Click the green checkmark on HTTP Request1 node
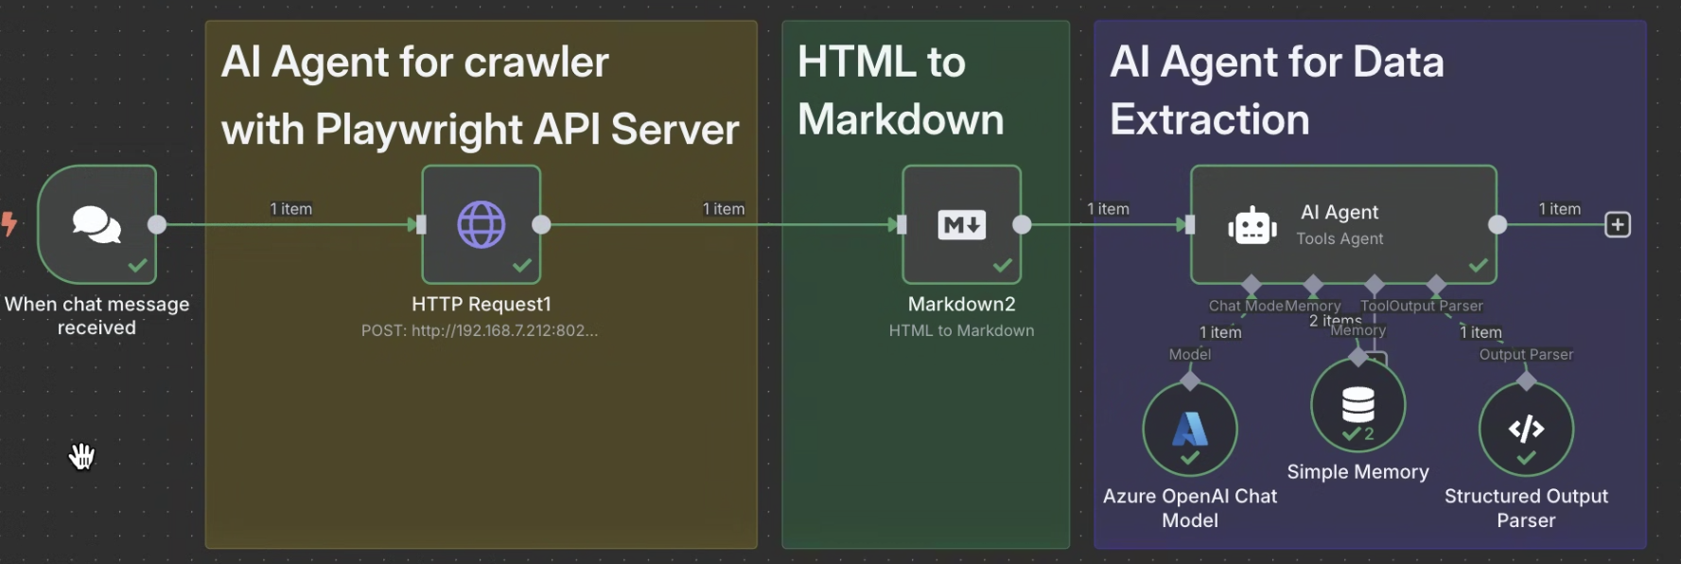 point(522,265)
